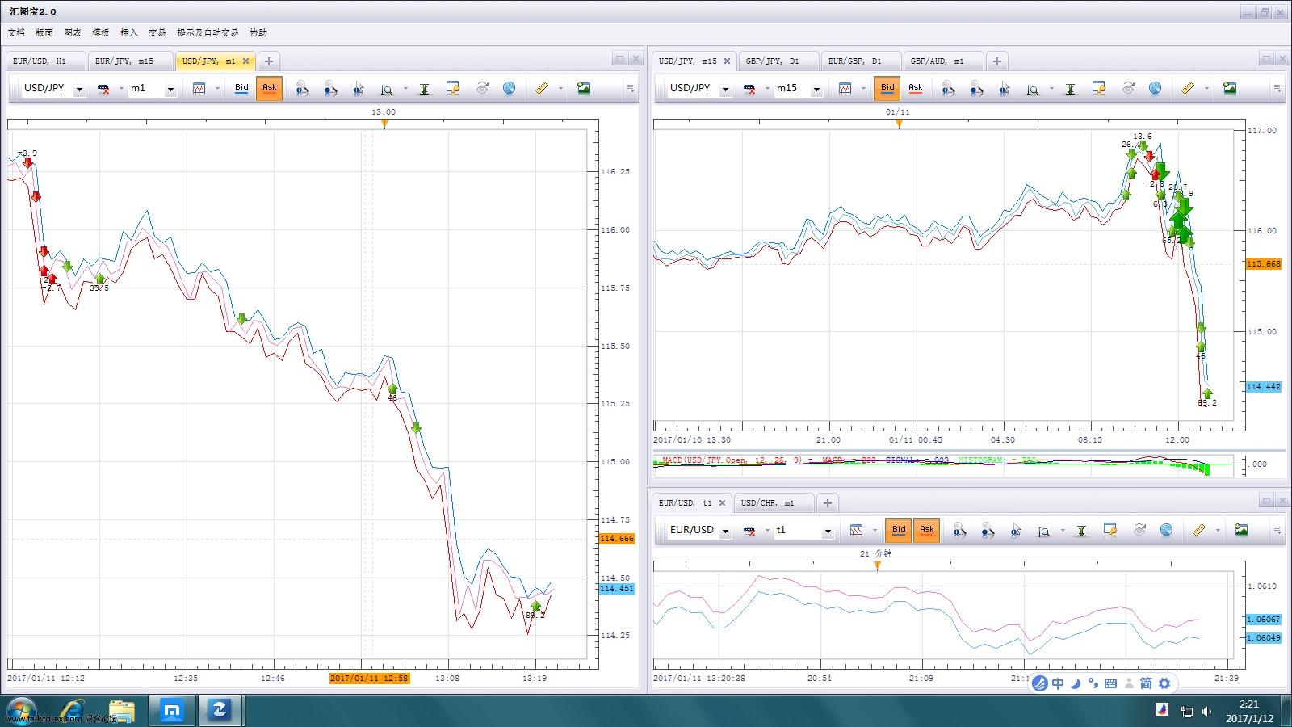The width and height of the screenshot is (1292, 727).
Task: Toggle Bid line on USD/JPY m15 chart
Action: [x=887, y=88]
